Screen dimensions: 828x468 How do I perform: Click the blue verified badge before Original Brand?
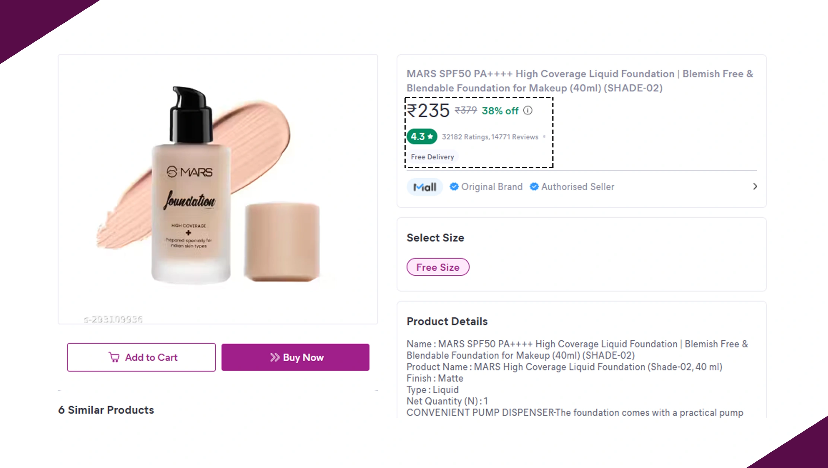(x=454, y=187)
